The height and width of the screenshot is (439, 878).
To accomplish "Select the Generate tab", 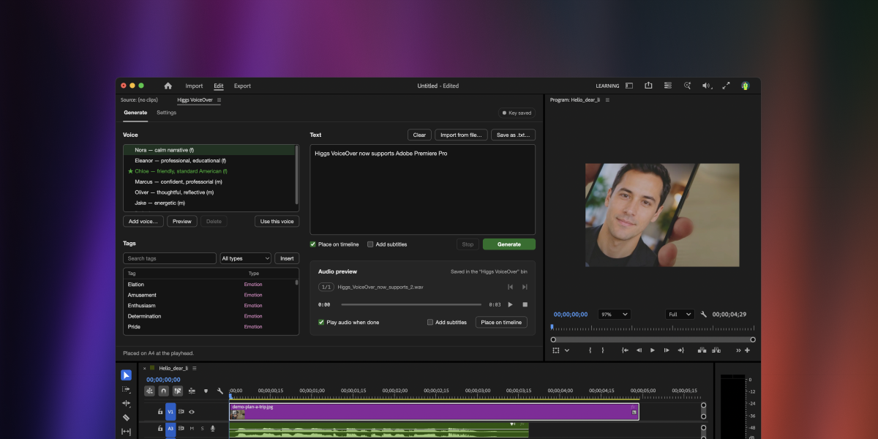I will (x=135, y=113).
